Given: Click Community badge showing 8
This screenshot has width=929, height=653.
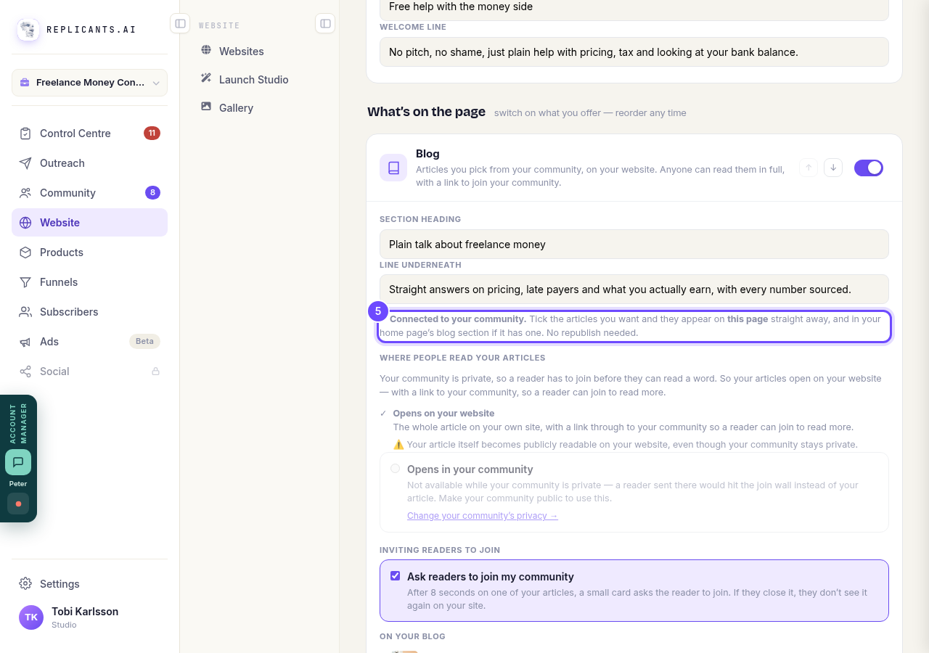Looking at the screenshot, I should coord(152,192).
